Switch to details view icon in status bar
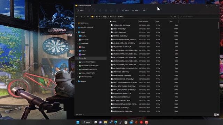Image resolution: width=223 pixels, height=125 pixels. (215, 115)
